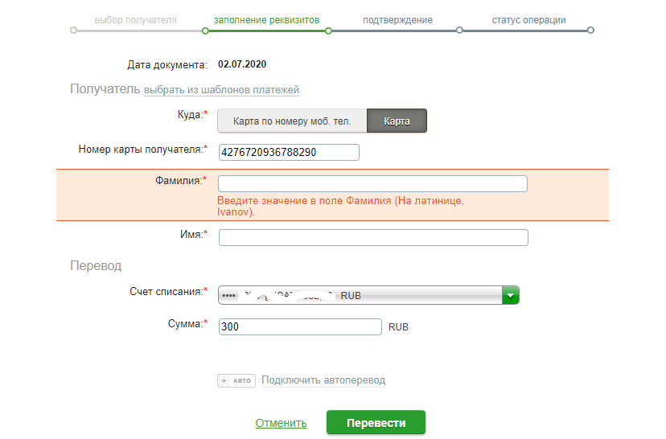Click the plus АВТО icon button
The image size is (666, 439).
coord(236,381)
